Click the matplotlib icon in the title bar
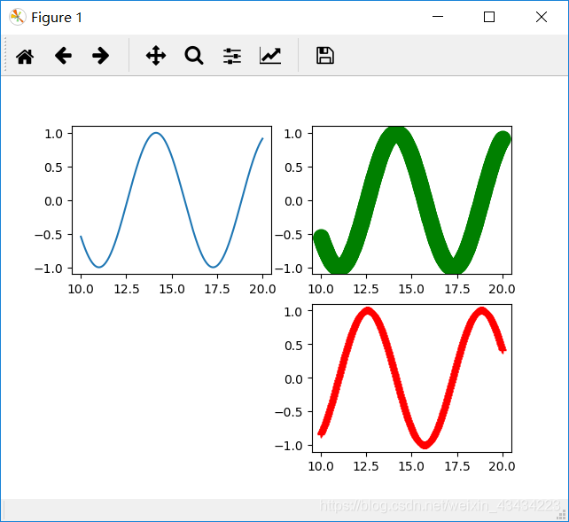The width and height of the screenshot is (569, 522). pos(18,17)
